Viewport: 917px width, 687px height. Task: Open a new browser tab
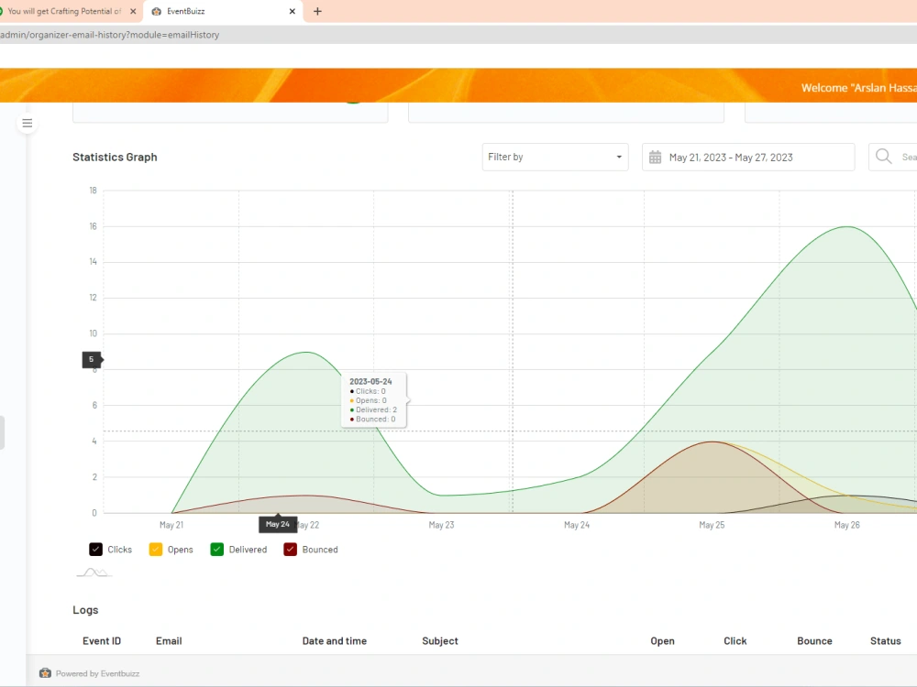click(317, 11)
